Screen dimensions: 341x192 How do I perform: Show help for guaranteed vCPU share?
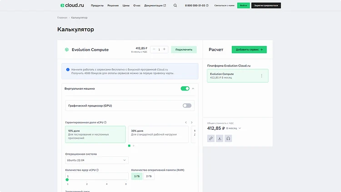105,122
